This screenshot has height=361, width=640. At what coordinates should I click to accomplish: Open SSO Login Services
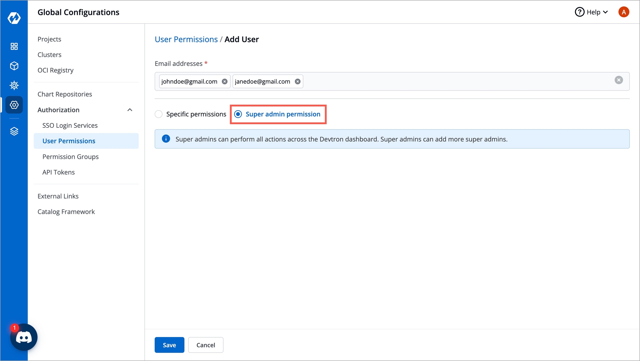pyautogui.click(x=70, y=126)
